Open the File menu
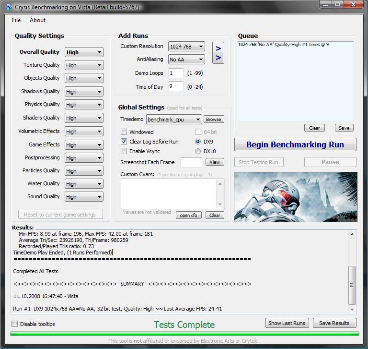This screenshot has width=368, height=349. 16,20
